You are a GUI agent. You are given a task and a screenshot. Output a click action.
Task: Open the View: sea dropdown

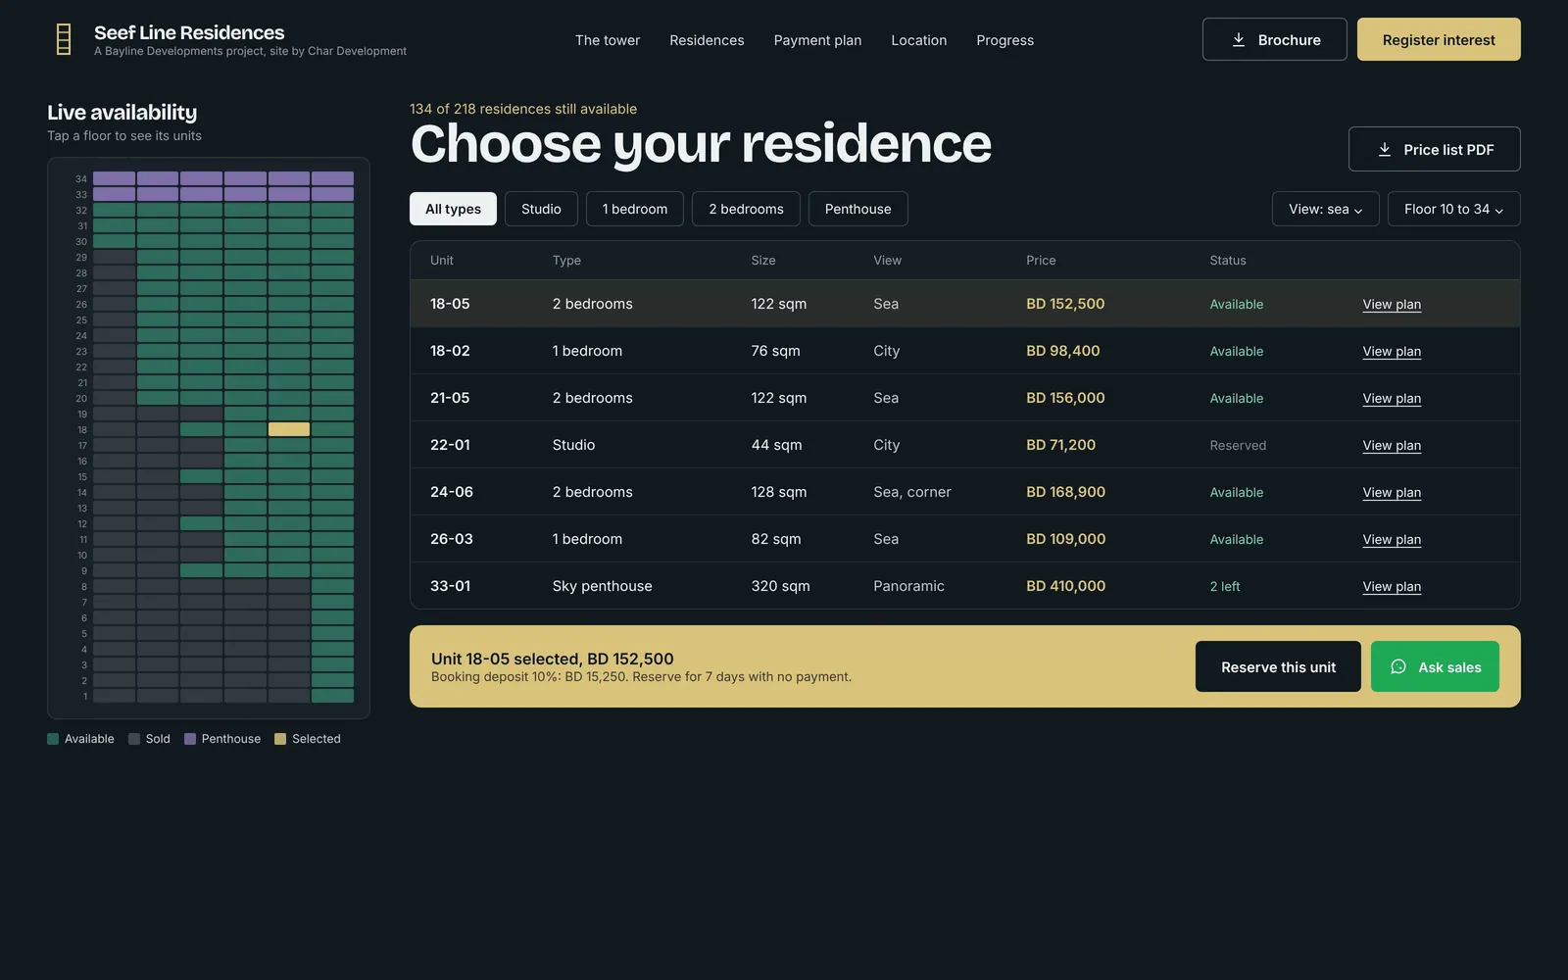tap(1325, 209)
